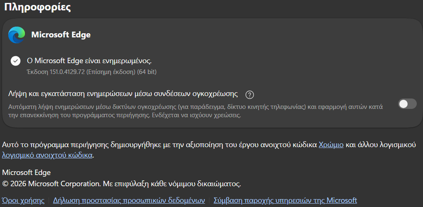
Task: Click the Λήψη και εγκατάσταση ενημερώσεων label
Action: click(x=123, y=94)
